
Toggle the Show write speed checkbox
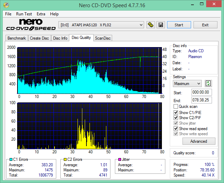(176, 133)
